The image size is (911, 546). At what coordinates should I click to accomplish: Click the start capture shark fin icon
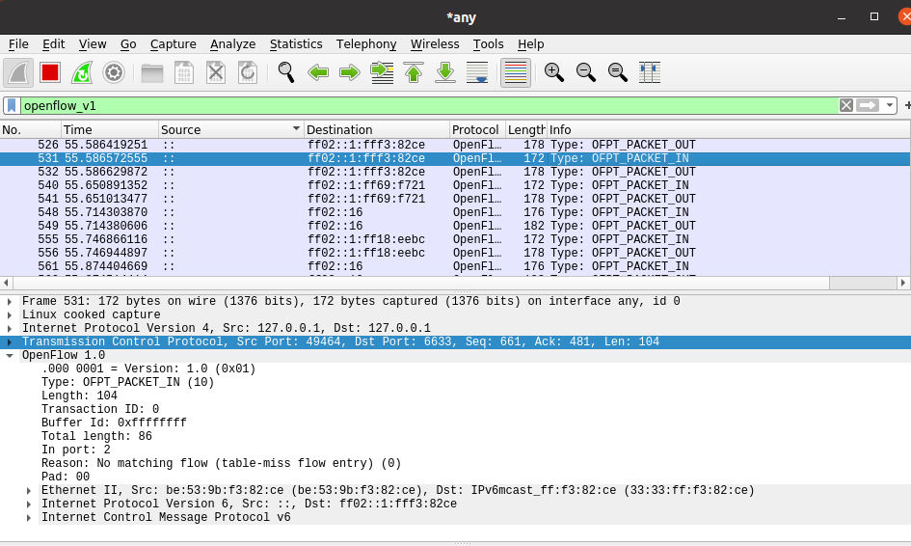pyautogui.click(x=18, y=72)
